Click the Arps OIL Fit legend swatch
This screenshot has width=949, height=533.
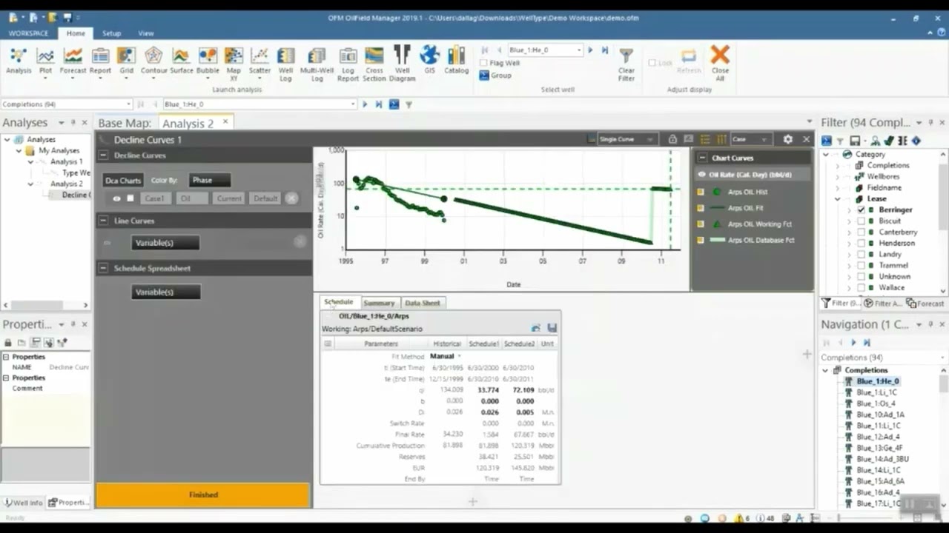coord(717,208)
